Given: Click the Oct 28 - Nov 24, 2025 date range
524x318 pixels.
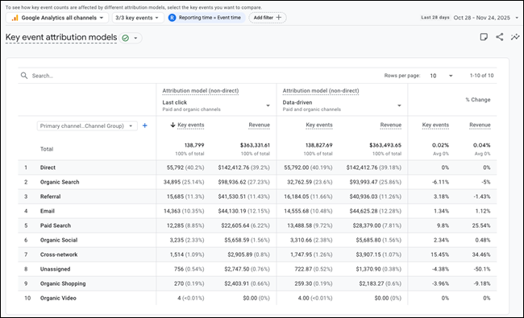Looking at the screenshot, I should pos(481,18).
